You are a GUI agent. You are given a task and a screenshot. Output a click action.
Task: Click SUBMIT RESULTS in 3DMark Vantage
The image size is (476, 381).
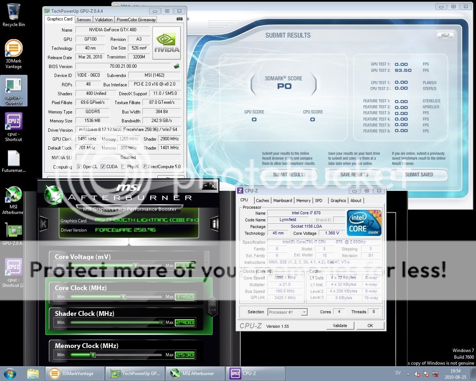click(289, 175)
